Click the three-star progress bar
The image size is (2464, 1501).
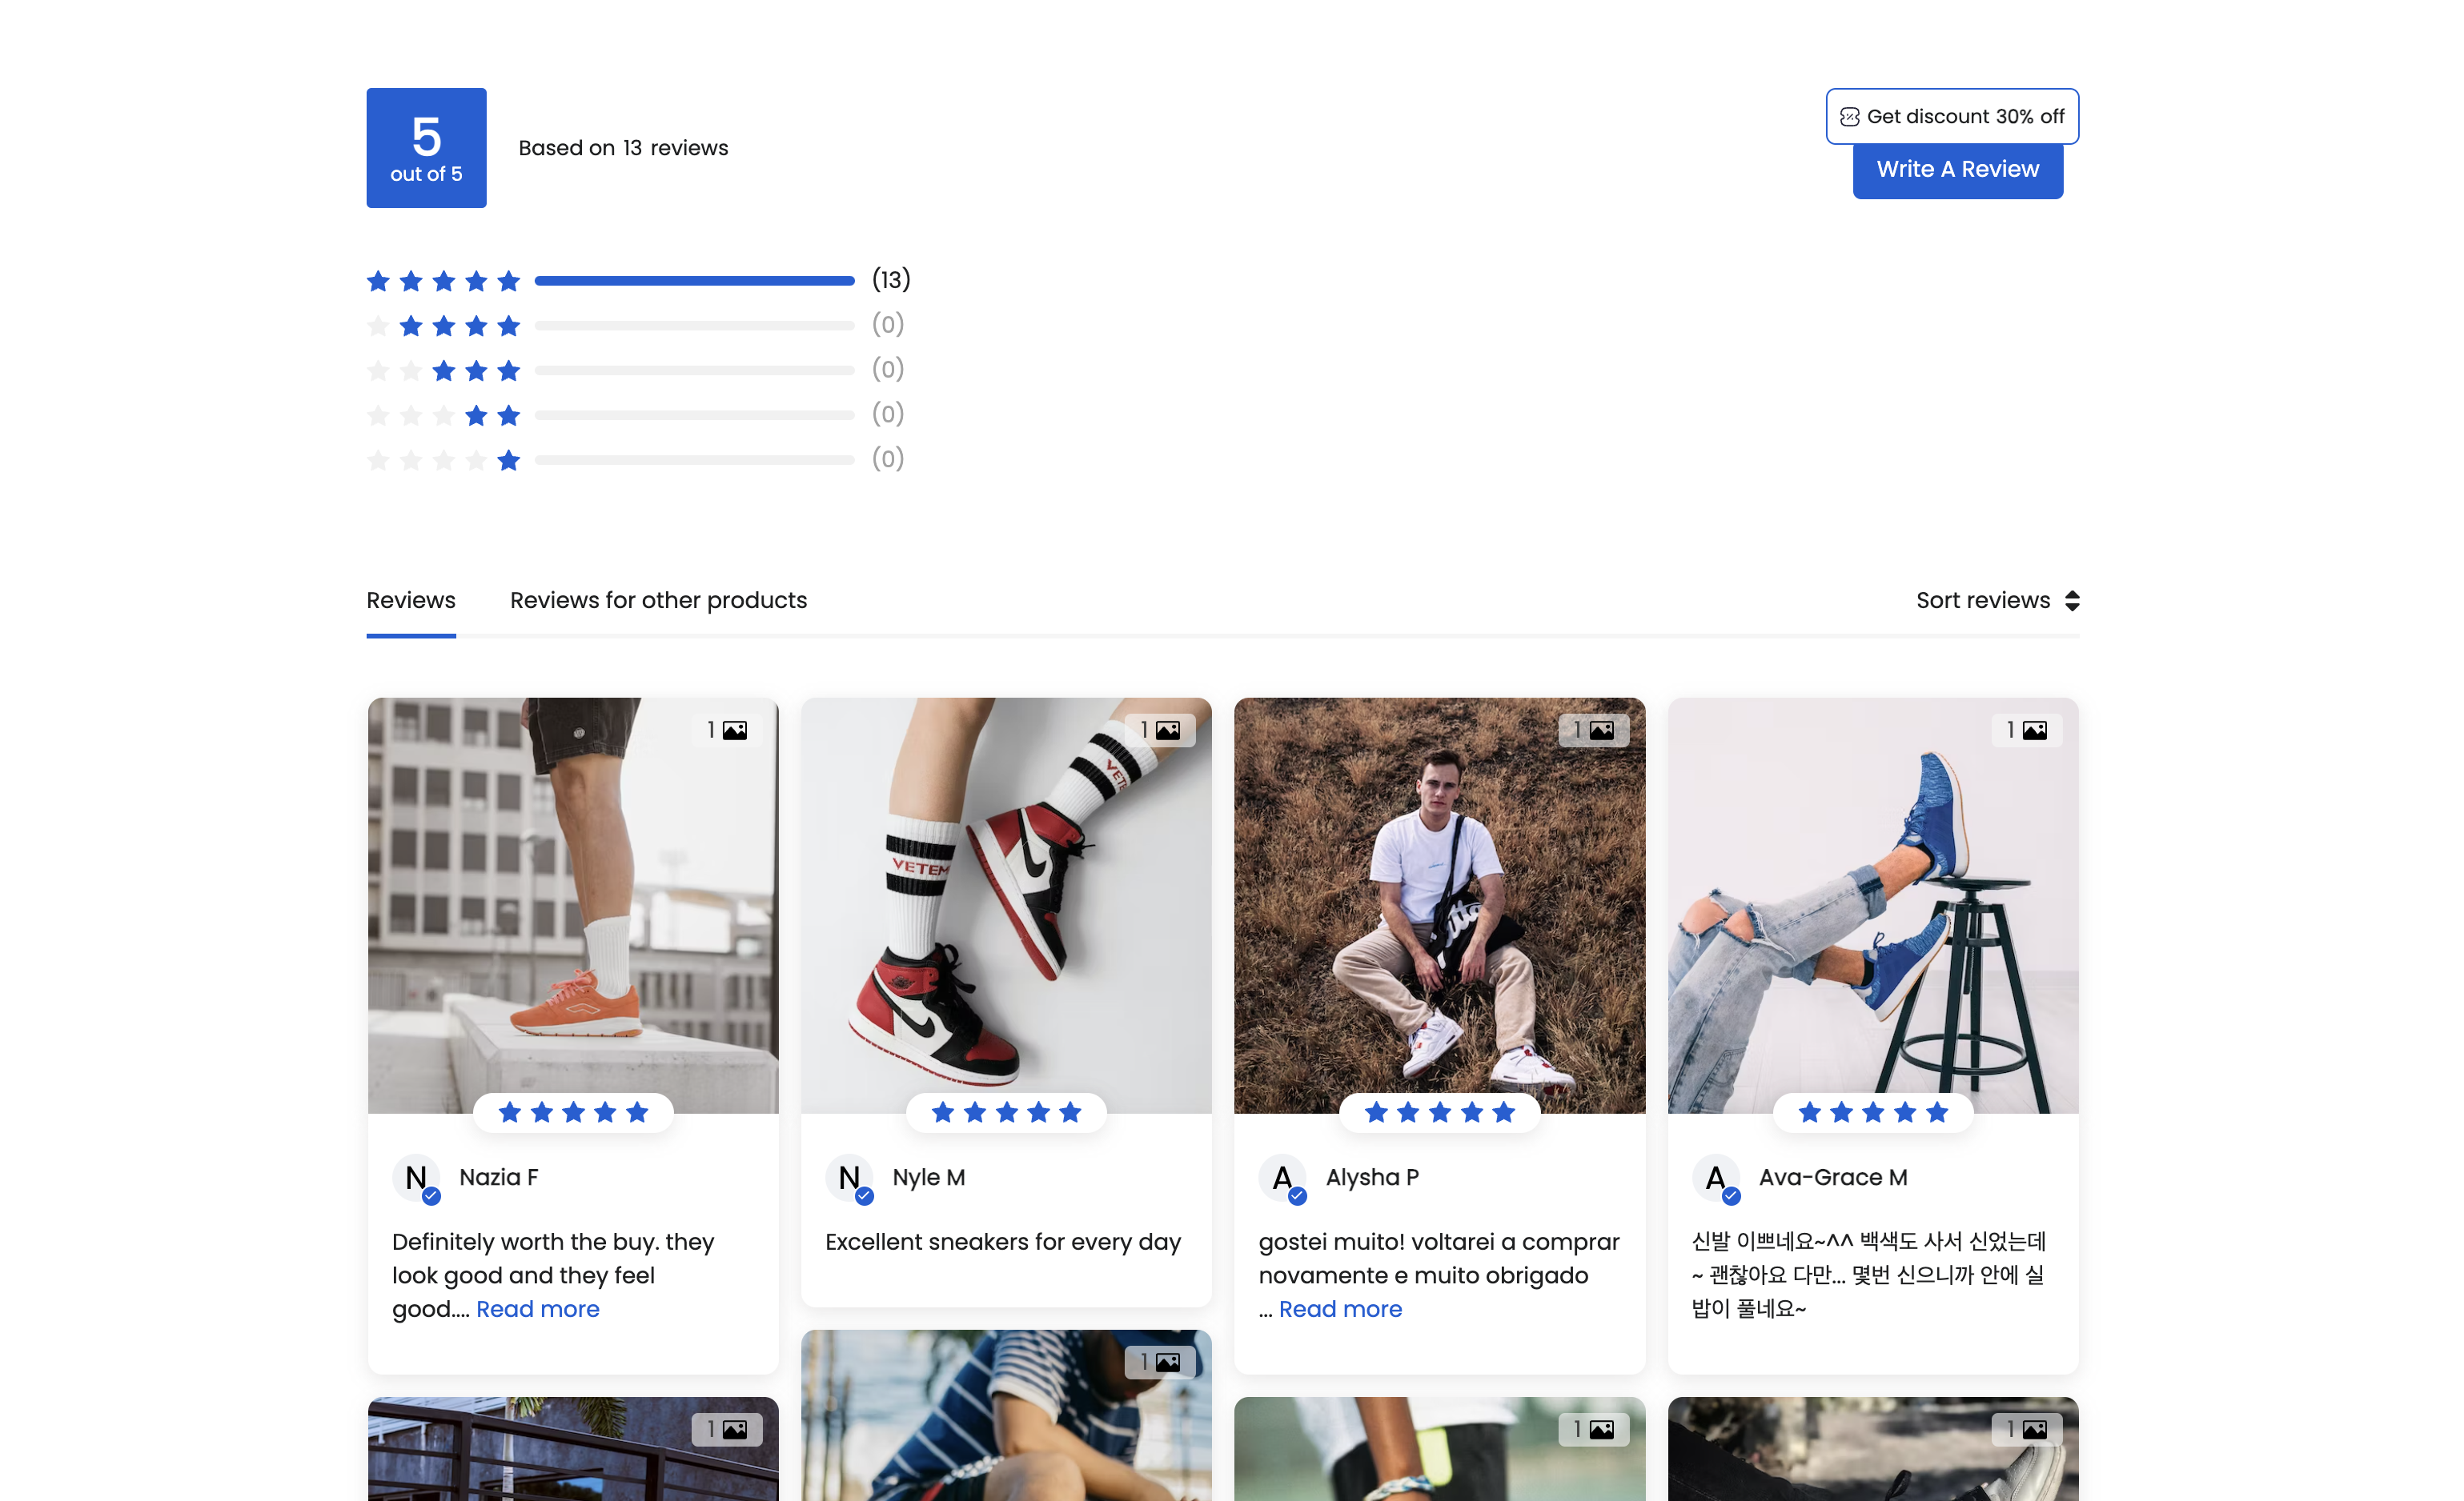click(x=694, y=370)
